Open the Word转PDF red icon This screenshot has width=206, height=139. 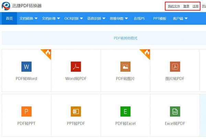coord(76,67)
